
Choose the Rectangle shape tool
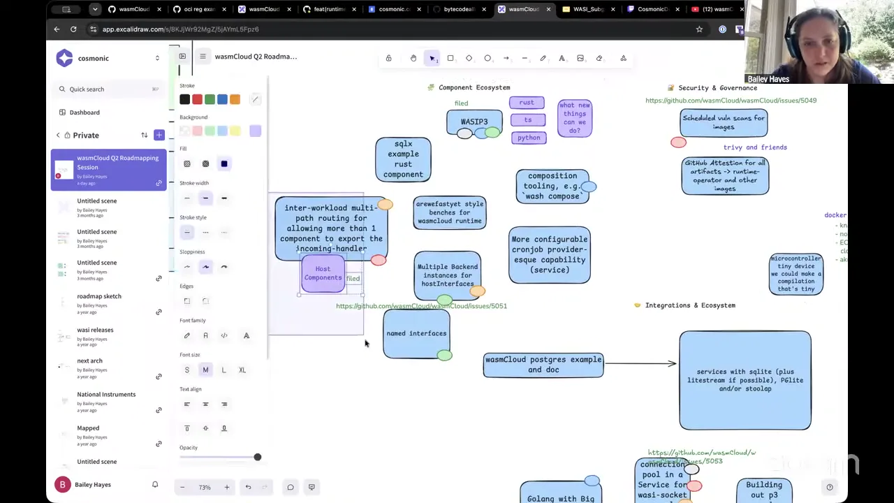[450, 58]
